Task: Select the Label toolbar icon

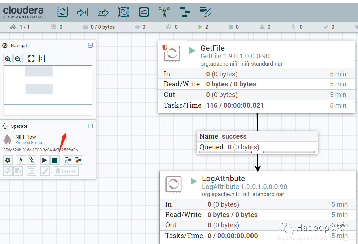Action: [205, 12]
